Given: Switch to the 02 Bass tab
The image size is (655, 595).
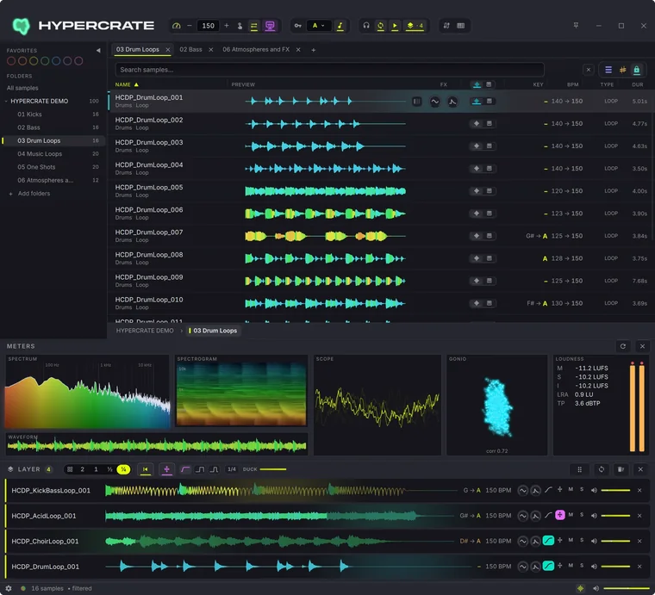Looking at the screenshot, I should pyautogui.click(x=191, y=49).
